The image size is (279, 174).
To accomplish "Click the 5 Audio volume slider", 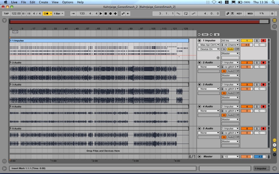I will [x=247, y=133].
